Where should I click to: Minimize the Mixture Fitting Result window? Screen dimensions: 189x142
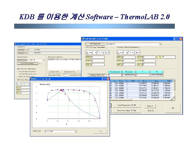103,79
